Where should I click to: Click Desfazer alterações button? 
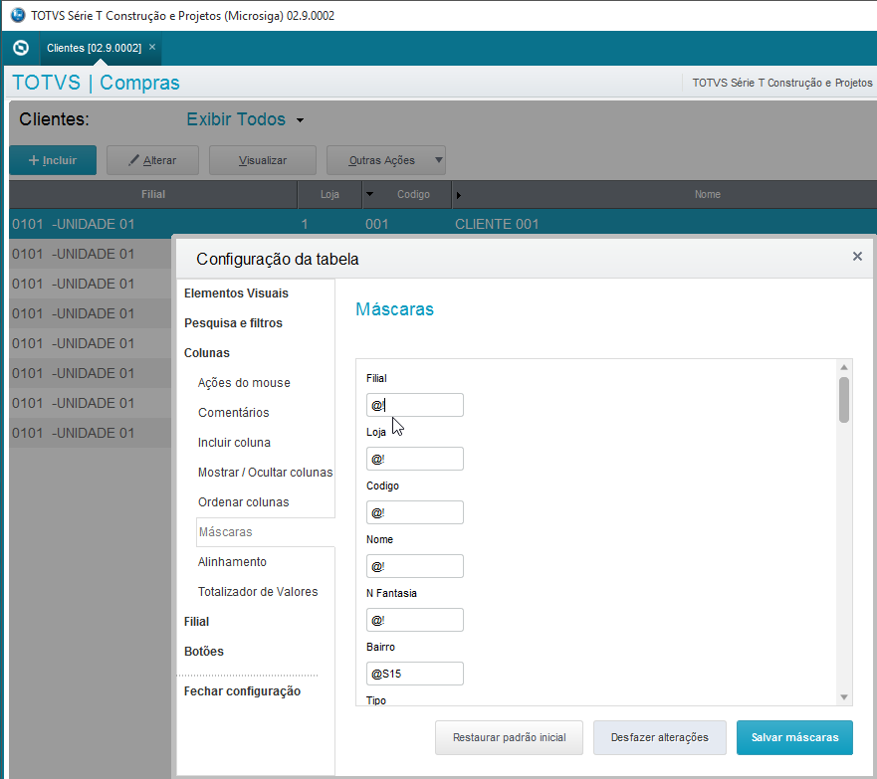(659, 737)
